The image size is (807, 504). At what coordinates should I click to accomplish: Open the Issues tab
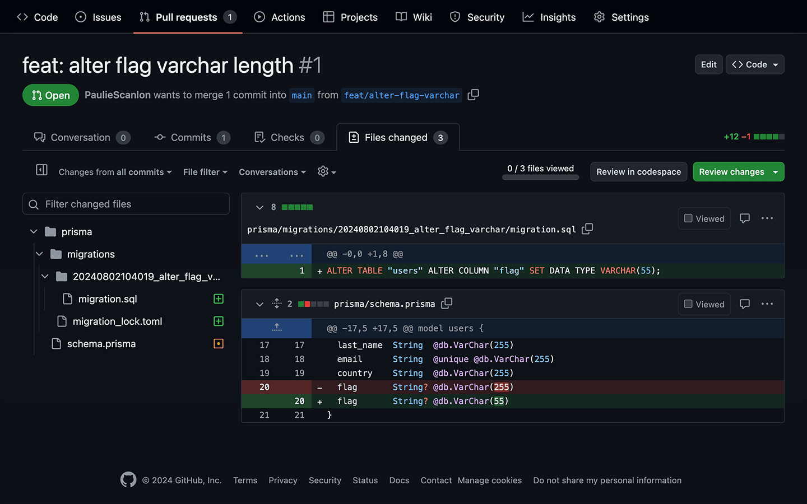(x=99, y=17)
